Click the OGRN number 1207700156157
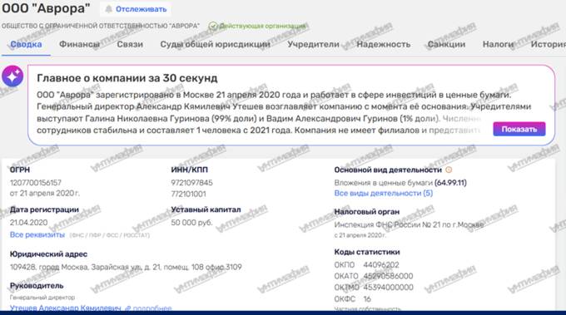The image size is (566, 315). [x=35, y=183]
